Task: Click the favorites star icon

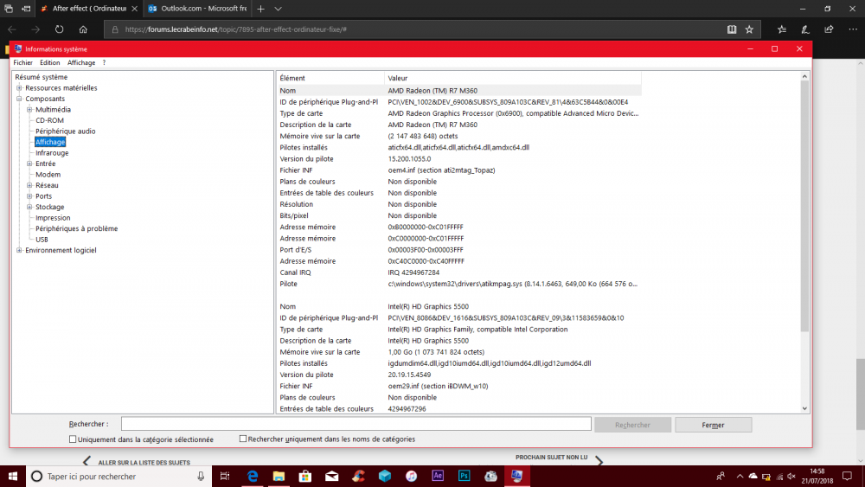Action: (x=749, y=29)
